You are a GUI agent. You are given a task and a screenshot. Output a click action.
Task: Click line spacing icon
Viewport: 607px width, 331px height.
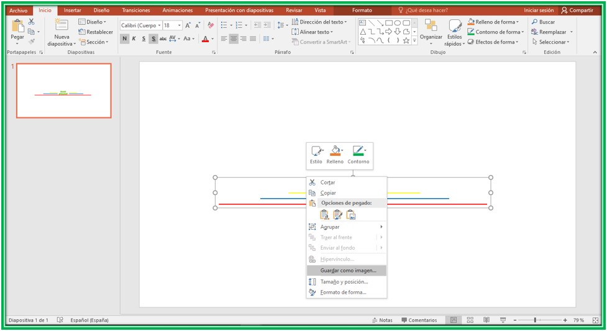(281, 25)
